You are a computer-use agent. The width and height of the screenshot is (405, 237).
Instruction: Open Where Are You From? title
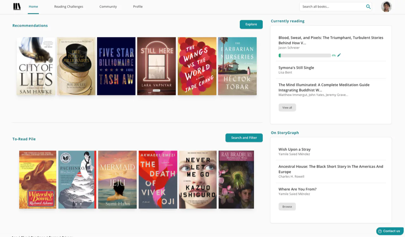point(297,189)
